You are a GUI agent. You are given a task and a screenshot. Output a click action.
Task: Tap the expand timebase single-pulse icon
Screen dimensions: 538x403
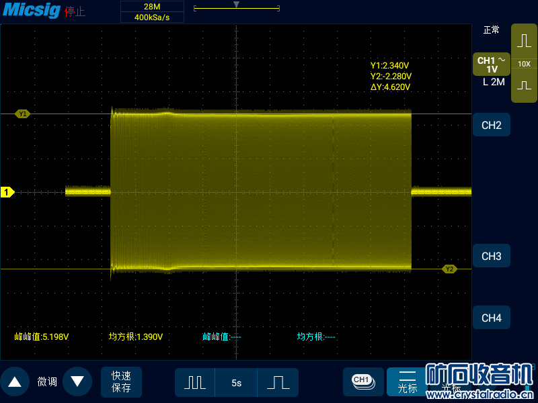278,382
